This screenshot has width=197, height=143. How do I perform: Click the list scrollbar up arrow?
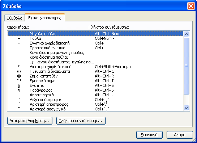pos(186,34)
